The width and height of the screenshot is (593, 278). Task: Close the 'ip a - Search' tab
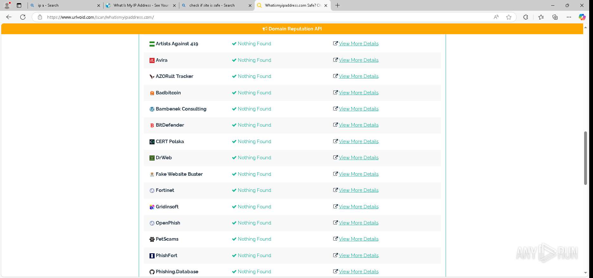[99, 5]
